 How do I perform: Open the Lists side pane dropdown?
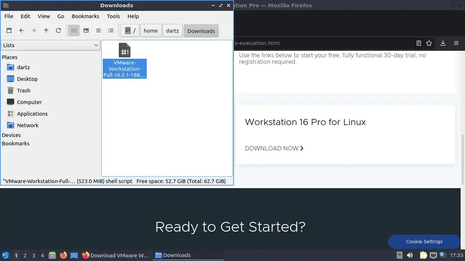click(x=50, y=45)
